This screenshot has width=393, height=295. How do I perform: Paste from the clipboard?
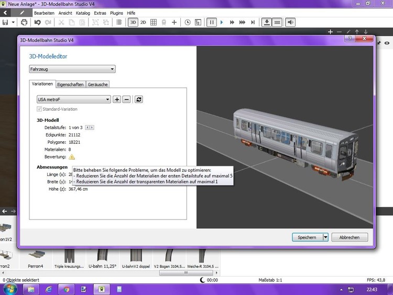82,23
